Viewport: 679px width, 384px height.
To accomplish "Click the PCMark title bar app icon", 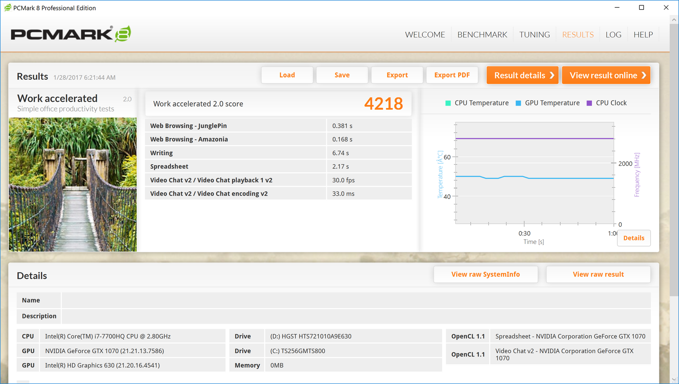I will pyautogui.click(x=7, y=8).
